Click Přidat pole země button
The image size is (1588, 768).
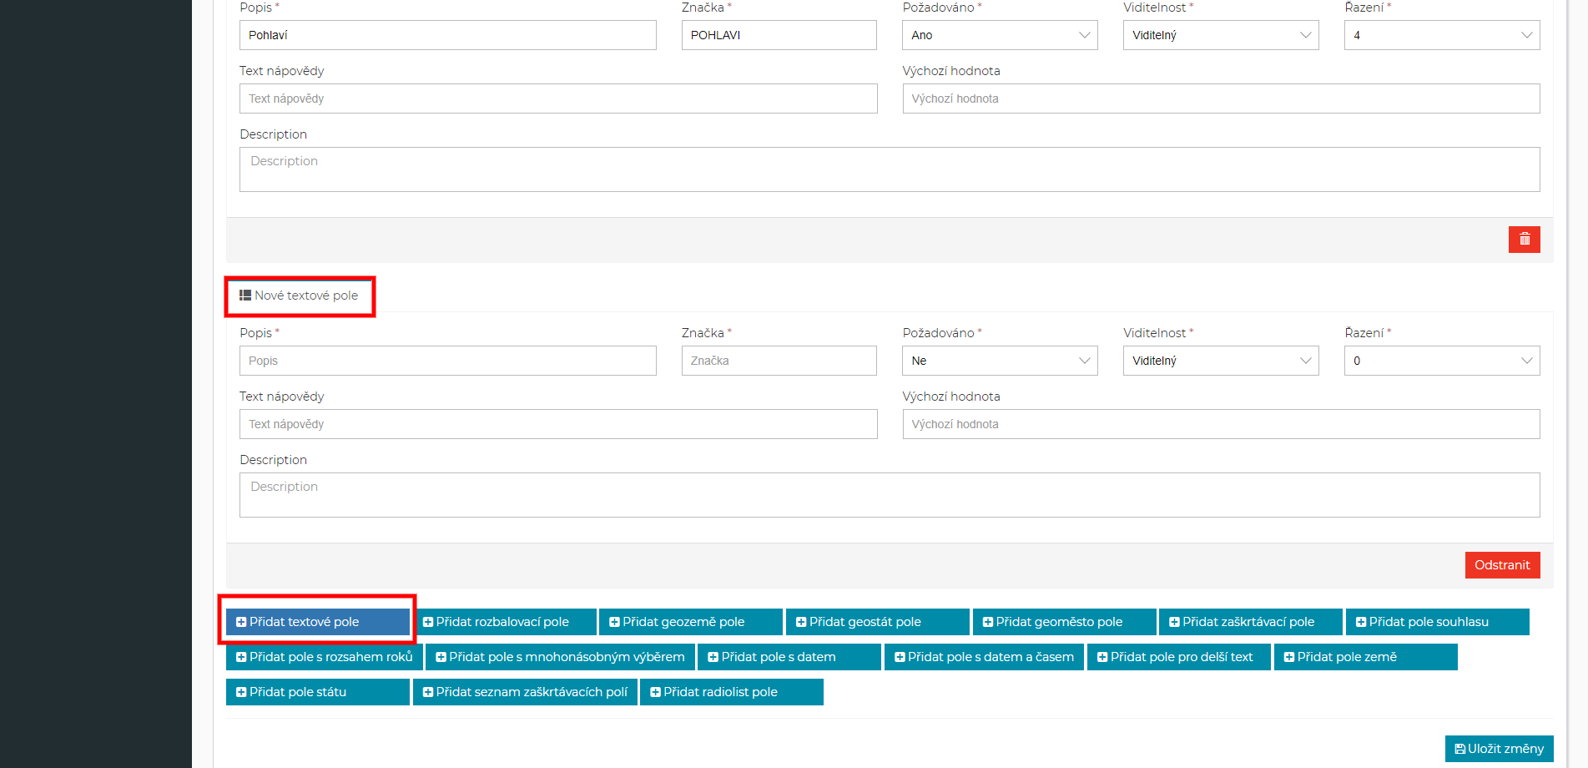point(1366,657)
